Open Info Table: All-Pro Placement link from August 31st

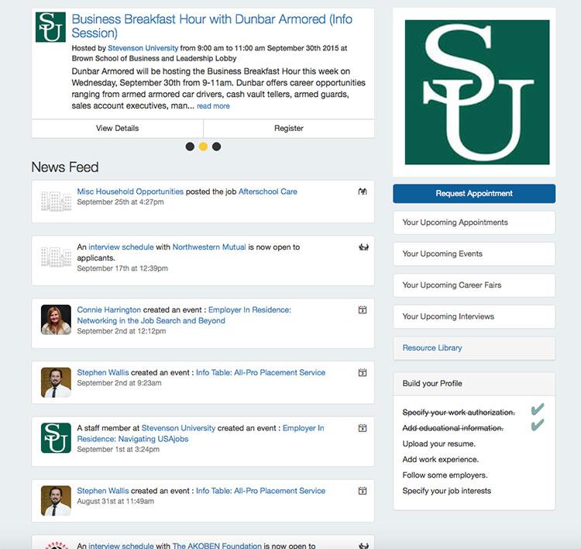pyautogui.click(x=260, y=491)
